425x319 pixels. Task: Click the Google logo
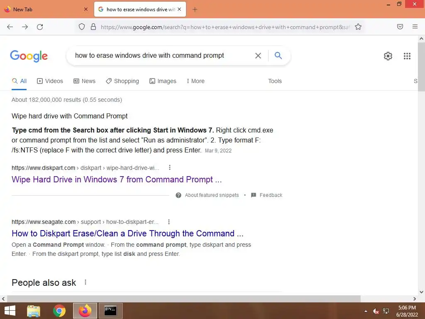[29, 56]
